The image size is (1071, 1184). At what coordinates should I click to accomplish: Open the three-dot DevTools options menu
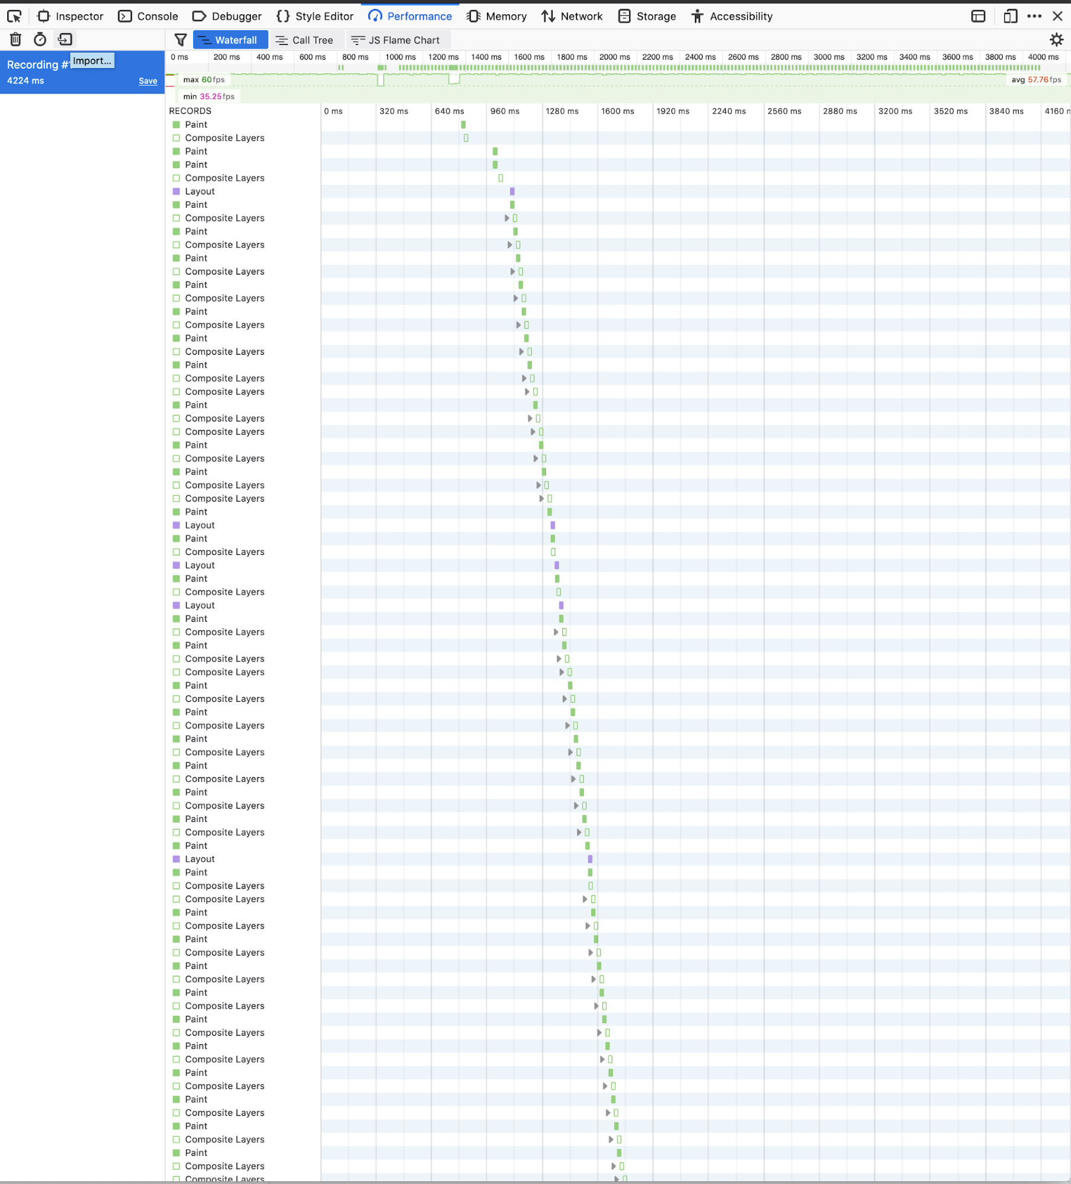click(1034, 16)
